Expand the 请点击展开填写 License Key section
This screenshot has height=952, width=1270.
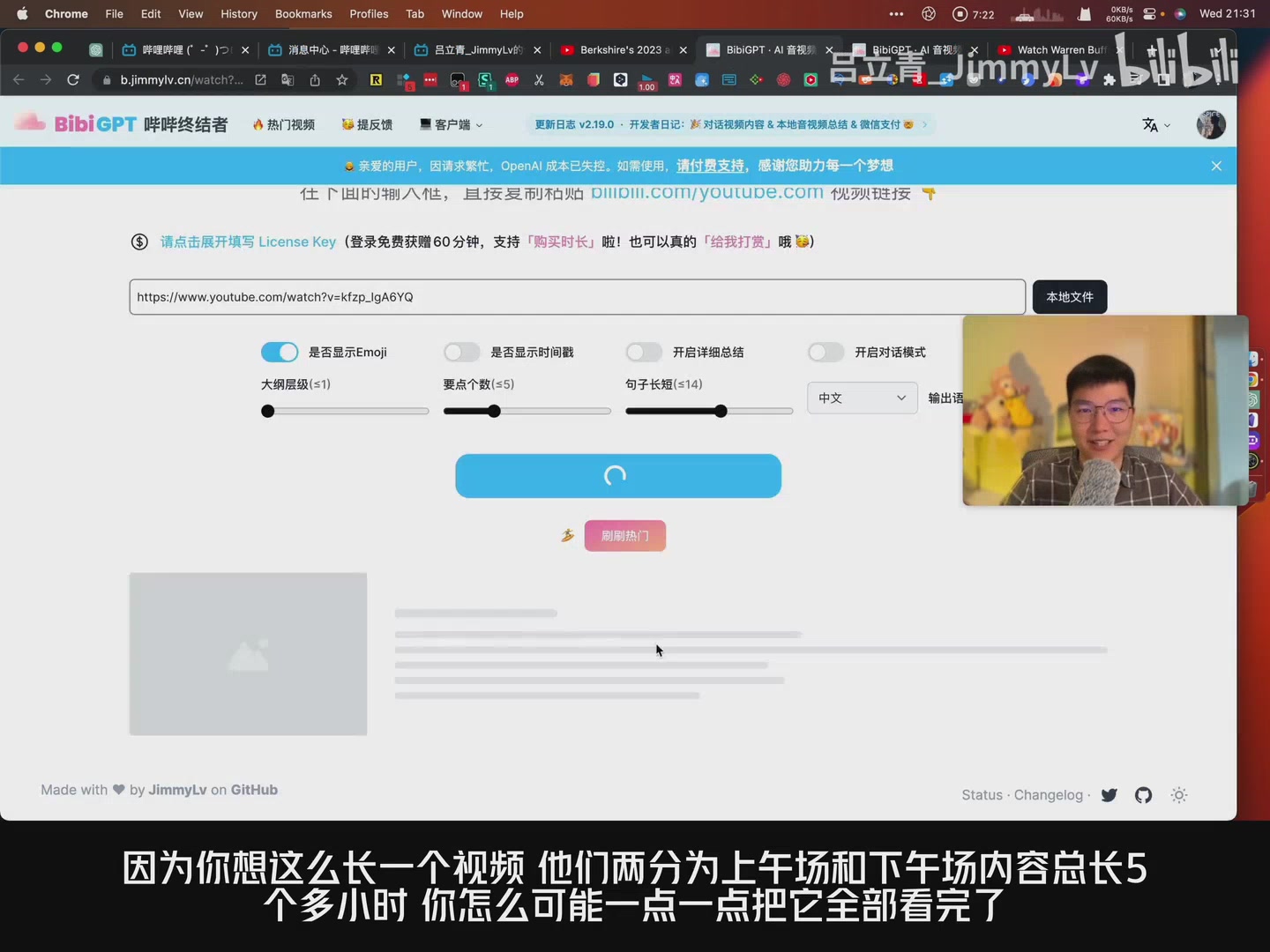pyautogui.click(x=248, y=242)
